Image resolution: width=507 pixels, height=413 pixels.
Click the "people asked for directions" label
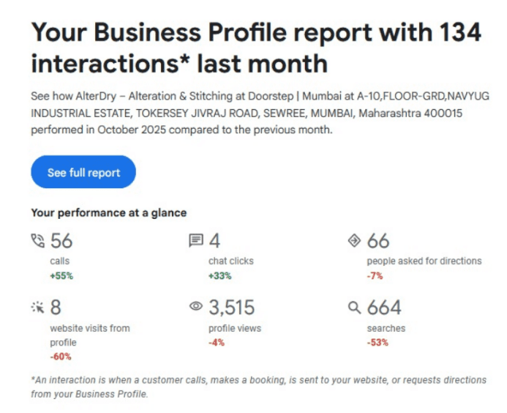pos(424,261)
